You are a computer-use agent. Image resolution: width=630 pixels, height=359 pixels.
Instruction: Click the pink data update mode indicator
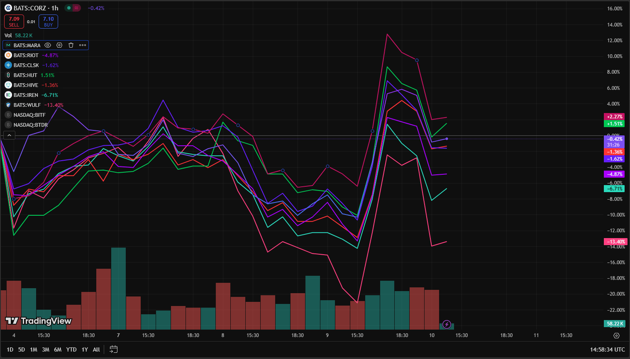point(76,8)
